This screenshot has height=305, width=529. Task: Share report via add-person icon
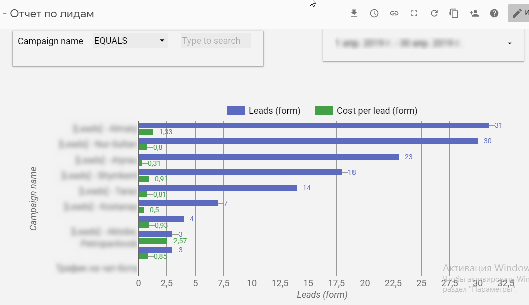(x=474, y=14)
